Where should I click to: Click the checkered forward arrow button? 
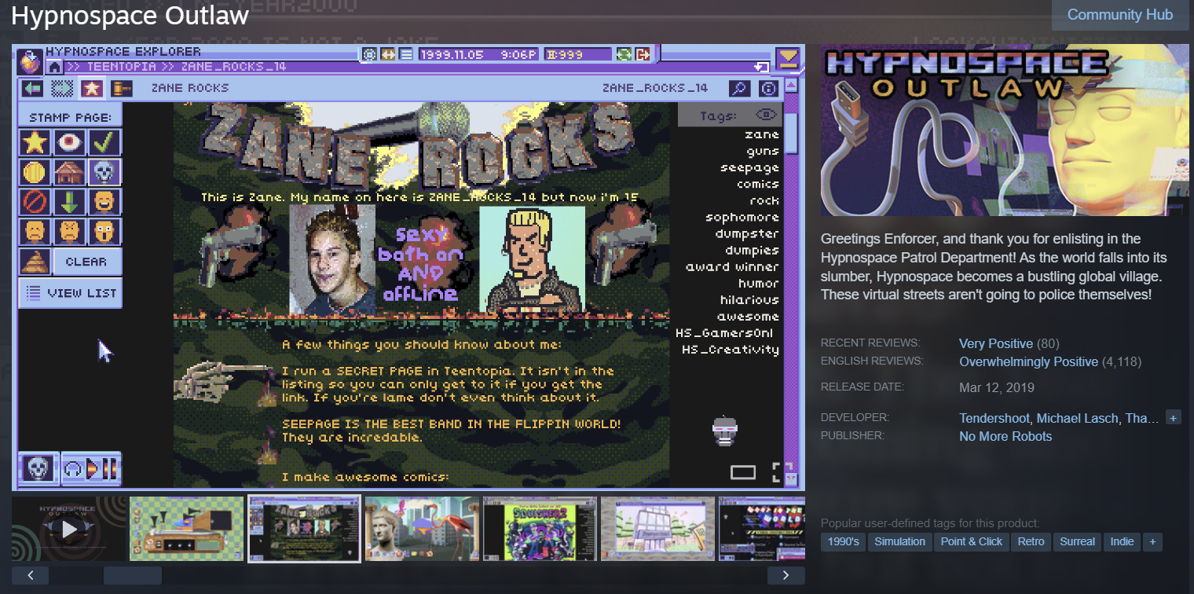click(62, 88)
